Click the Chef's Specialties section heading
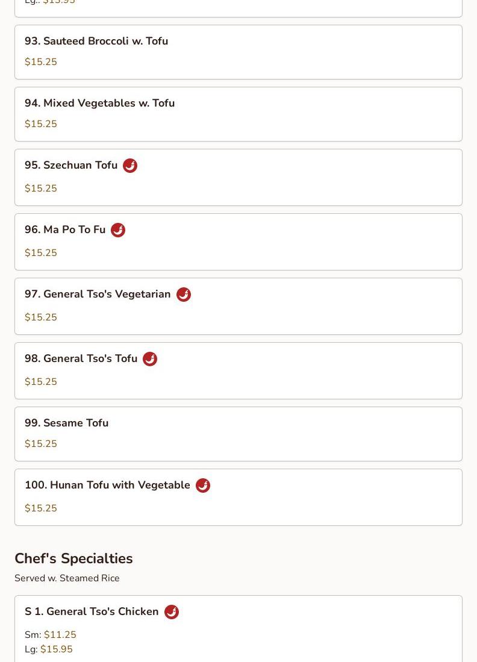The height and width of the screenshot is (662, 477). (73, 558)
